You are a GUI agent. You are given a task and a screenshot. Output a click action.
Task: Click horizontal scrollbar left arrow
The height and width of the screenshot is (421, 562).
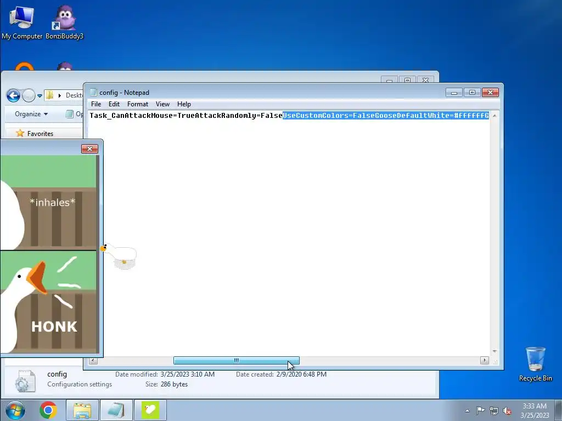pos(93,361)
